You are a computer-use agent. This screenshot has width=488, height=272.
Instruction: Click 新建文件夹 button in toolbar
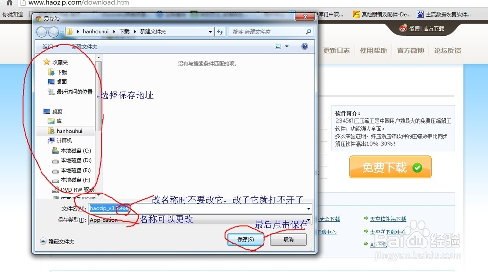(84, 47)
